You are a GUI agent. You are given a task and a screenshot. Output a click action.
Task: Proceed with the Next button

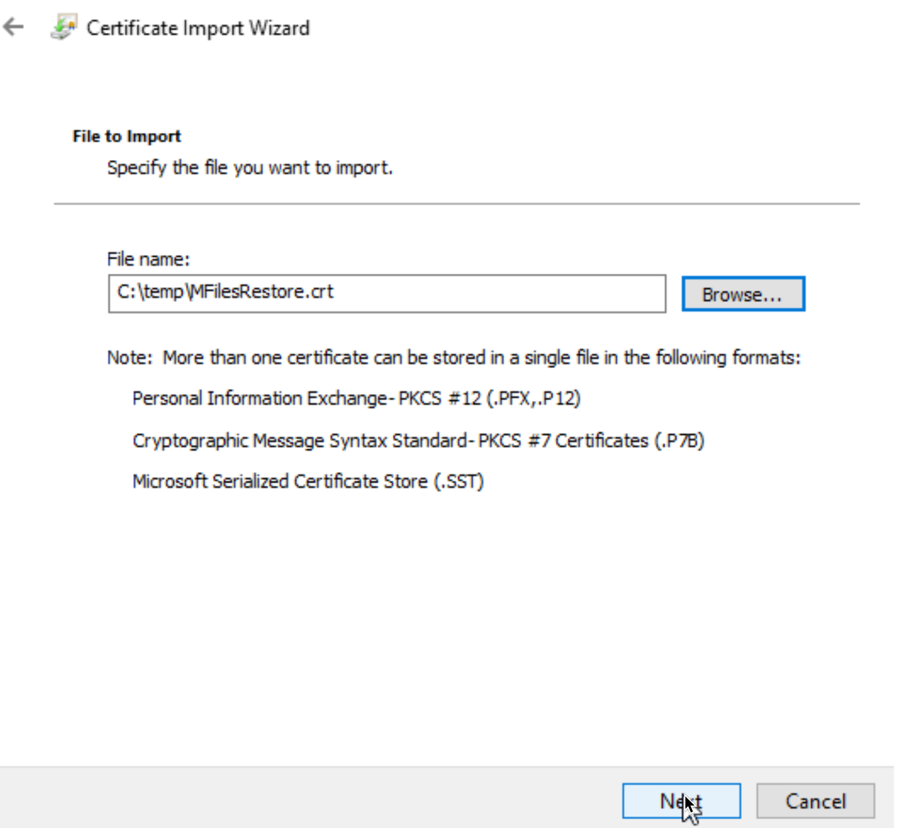click(681, 801)
